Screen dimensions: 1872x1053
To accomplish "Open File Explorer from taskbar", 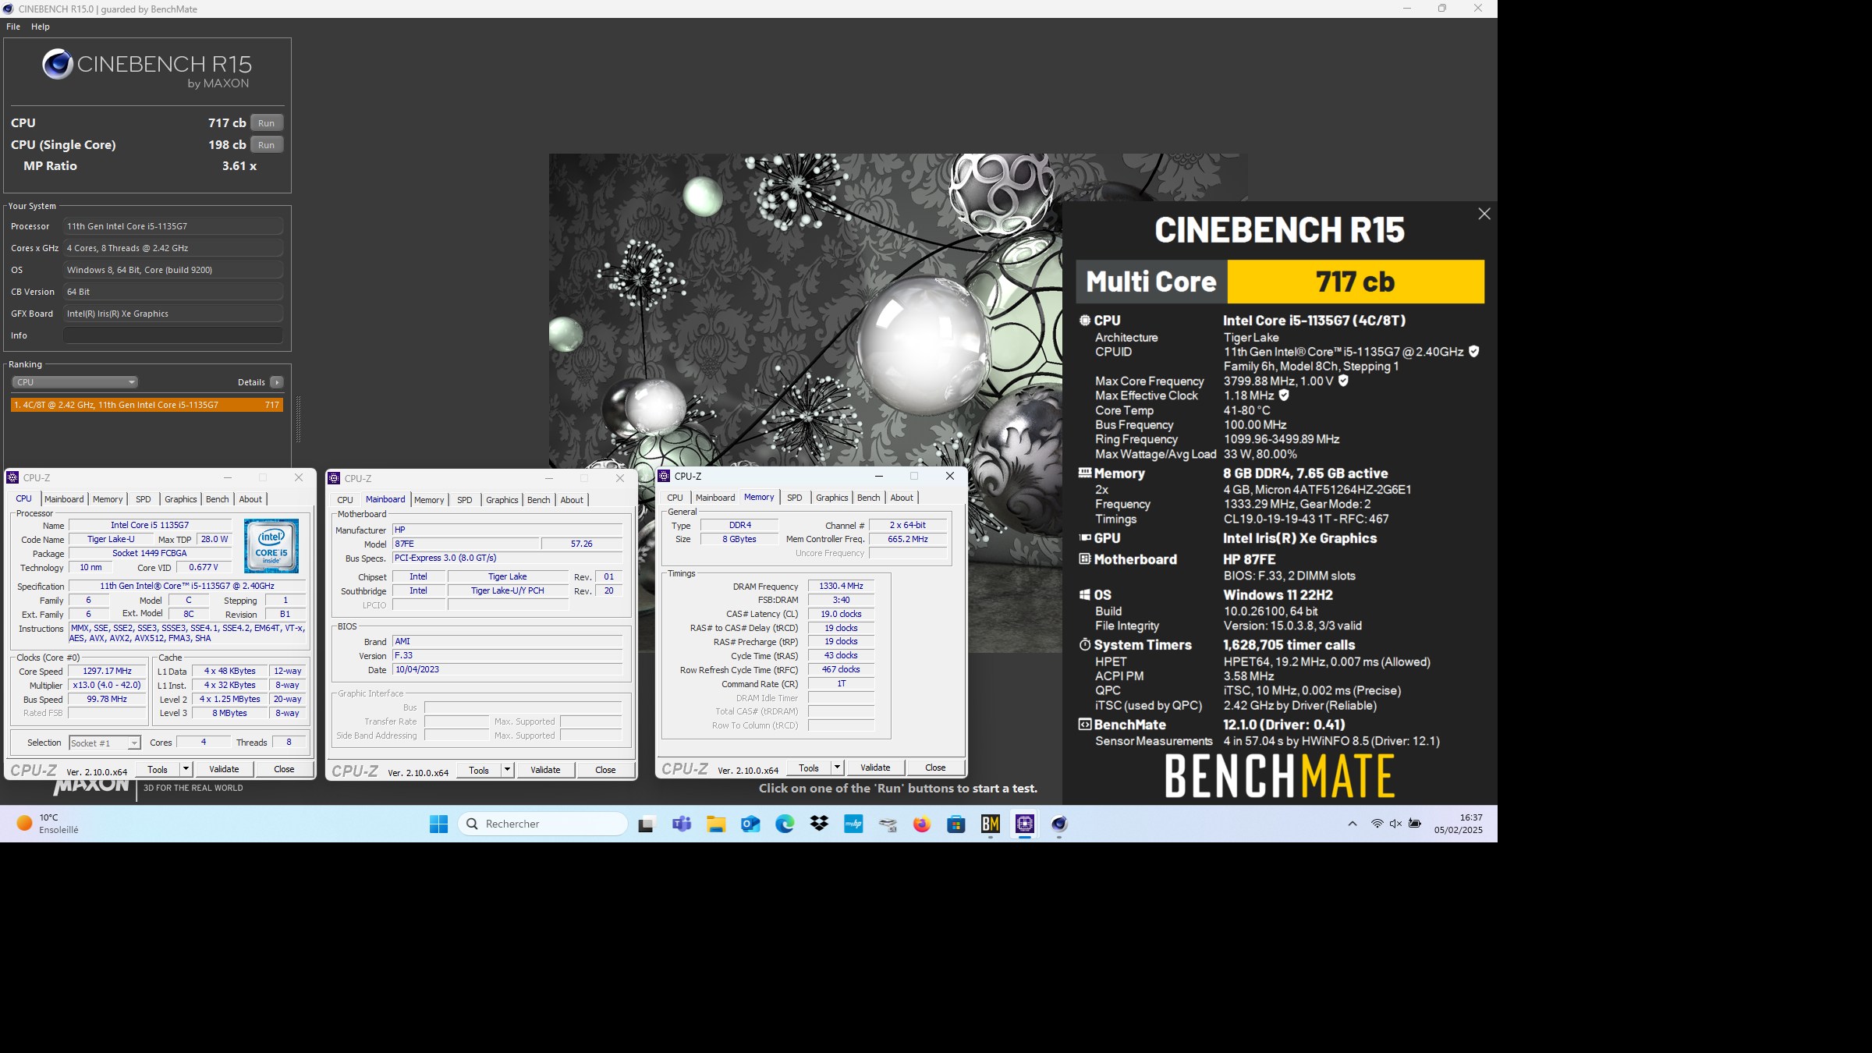I will pos(716,824).
